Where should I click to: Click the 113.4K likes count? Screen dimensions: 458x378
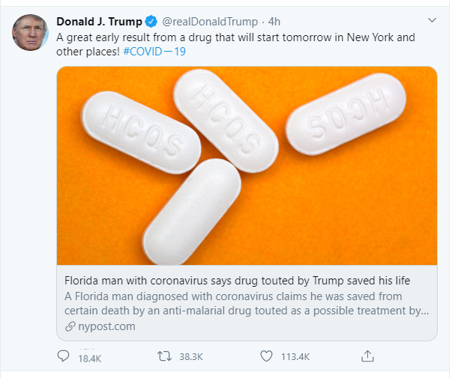coord(295,358)
